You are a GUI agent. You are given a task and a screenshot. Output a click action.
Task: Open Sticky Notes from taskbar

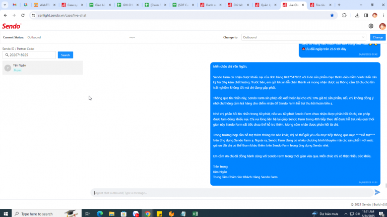(x=159, y=213)
